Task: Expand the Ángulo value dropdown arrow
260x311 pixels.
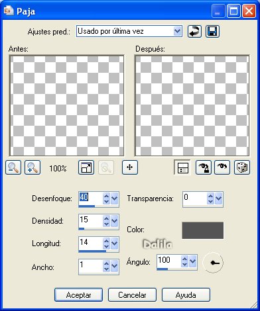Action: (x=193, y=261)
